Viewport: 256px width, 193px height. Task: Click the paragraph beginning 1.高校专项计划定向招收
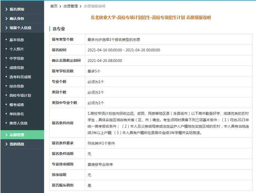[x=168, y=123]
